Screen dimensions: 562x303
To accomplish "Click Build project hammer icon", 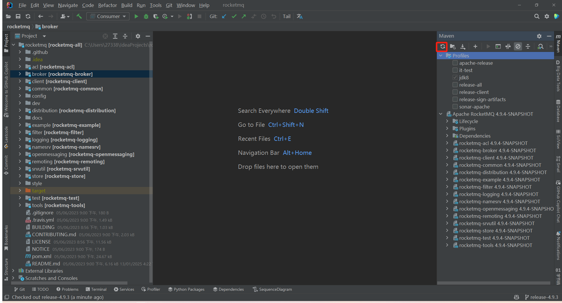I will (x=79, y=16).
